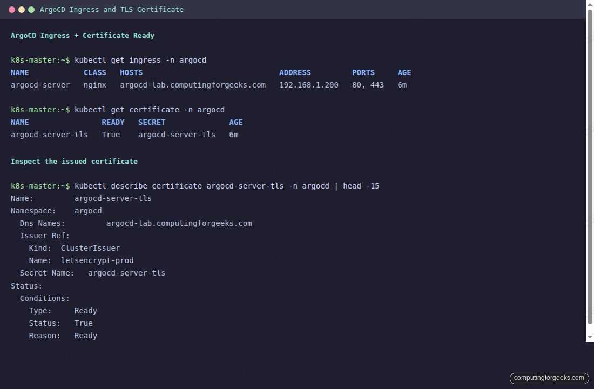594x389 pixels.
Task: Open the computingforgeeks.com badge link
Action: tap(549, 378)
